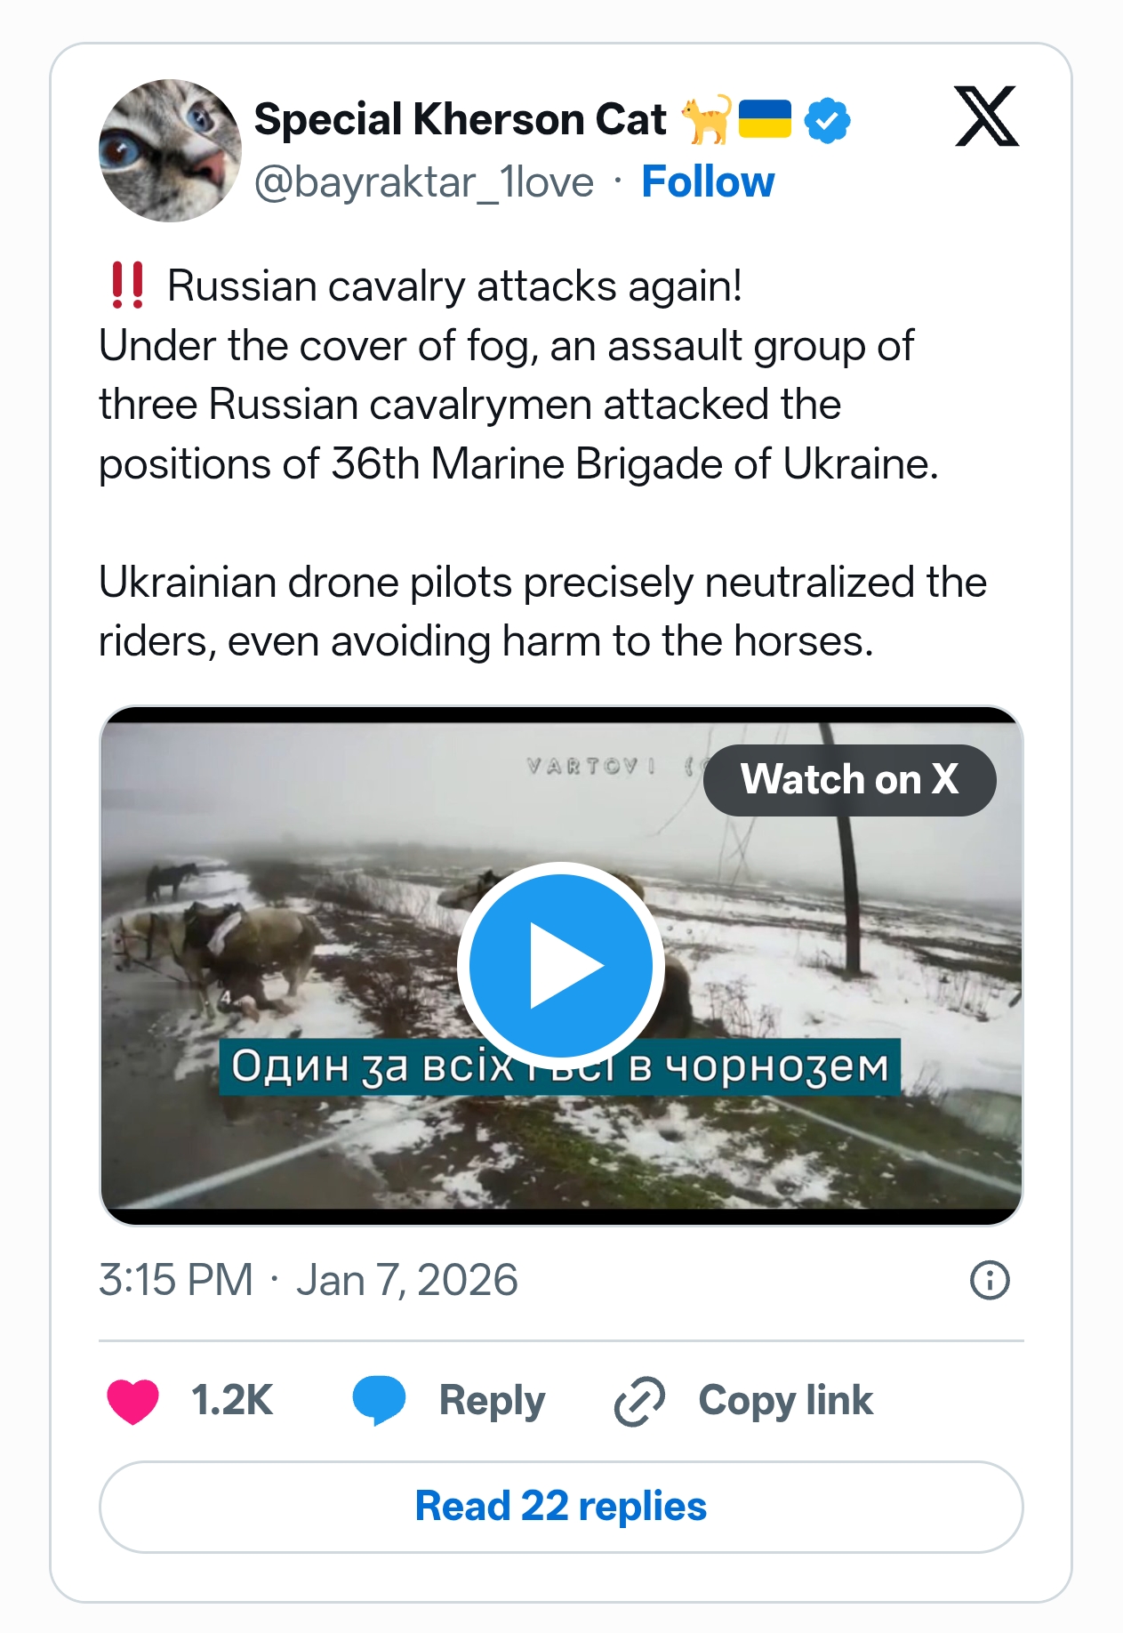The width and height of the screenshot is (1123, 1633).
Task: Click the Ukrainian flag emoji in name
Action: pyautogui.click(x=765, y=119)
